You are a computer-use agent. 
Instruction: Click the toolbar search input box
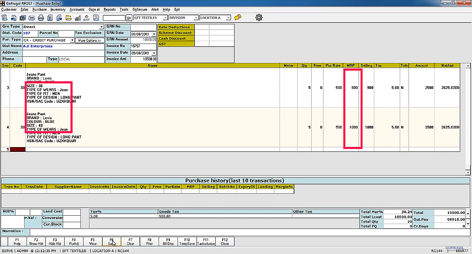(x=114, y=18)
